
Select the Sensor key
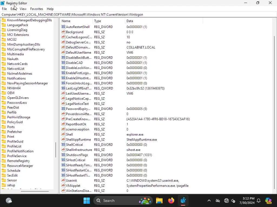tap(12, 180)
